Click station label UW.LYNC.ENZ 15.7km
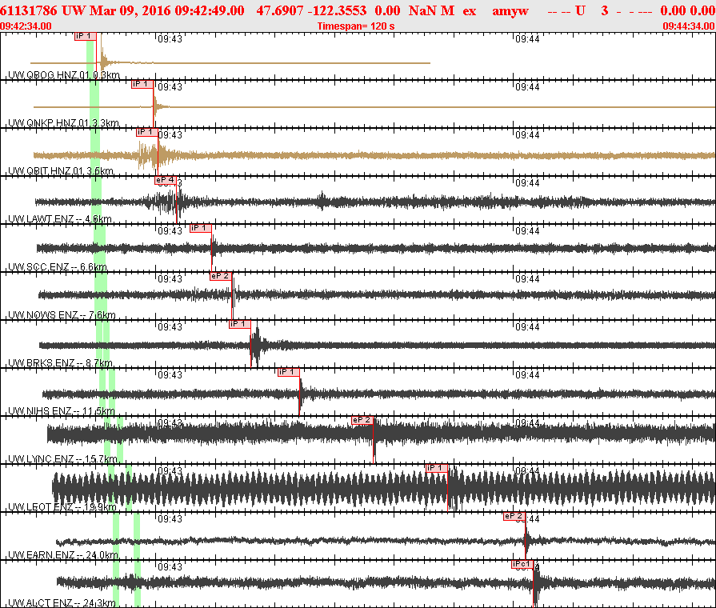Viewport: 716px width, 608px height. tap(62, 458)
